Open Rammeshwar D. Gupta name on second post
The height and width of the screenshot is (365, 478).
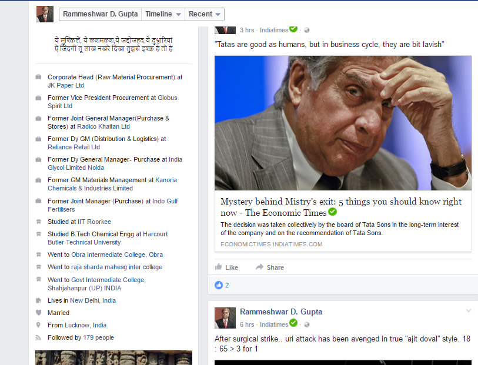click(x=281, y=312)
